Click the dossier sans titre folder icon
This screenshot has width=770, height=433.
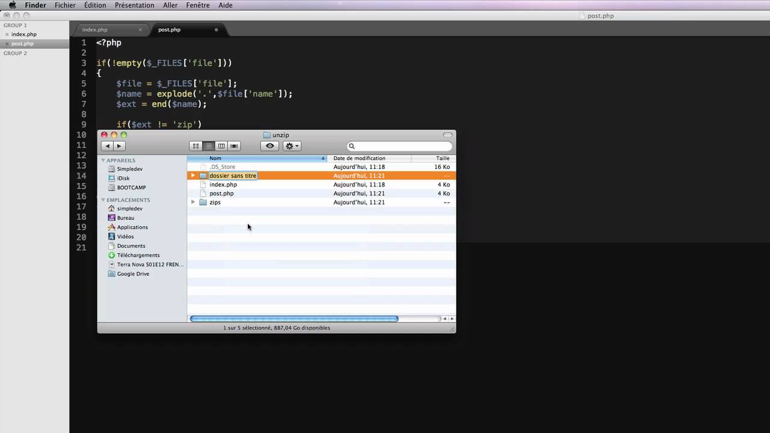pos(203,176)
